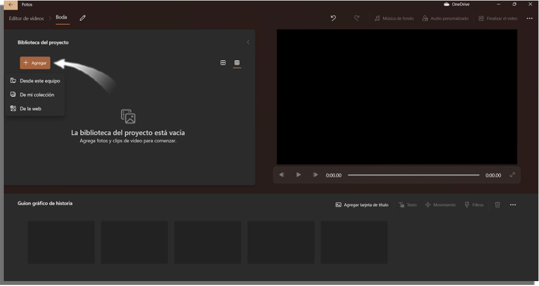Click the third empty storyboard slot
539x286 pixels.
(208, 242)
